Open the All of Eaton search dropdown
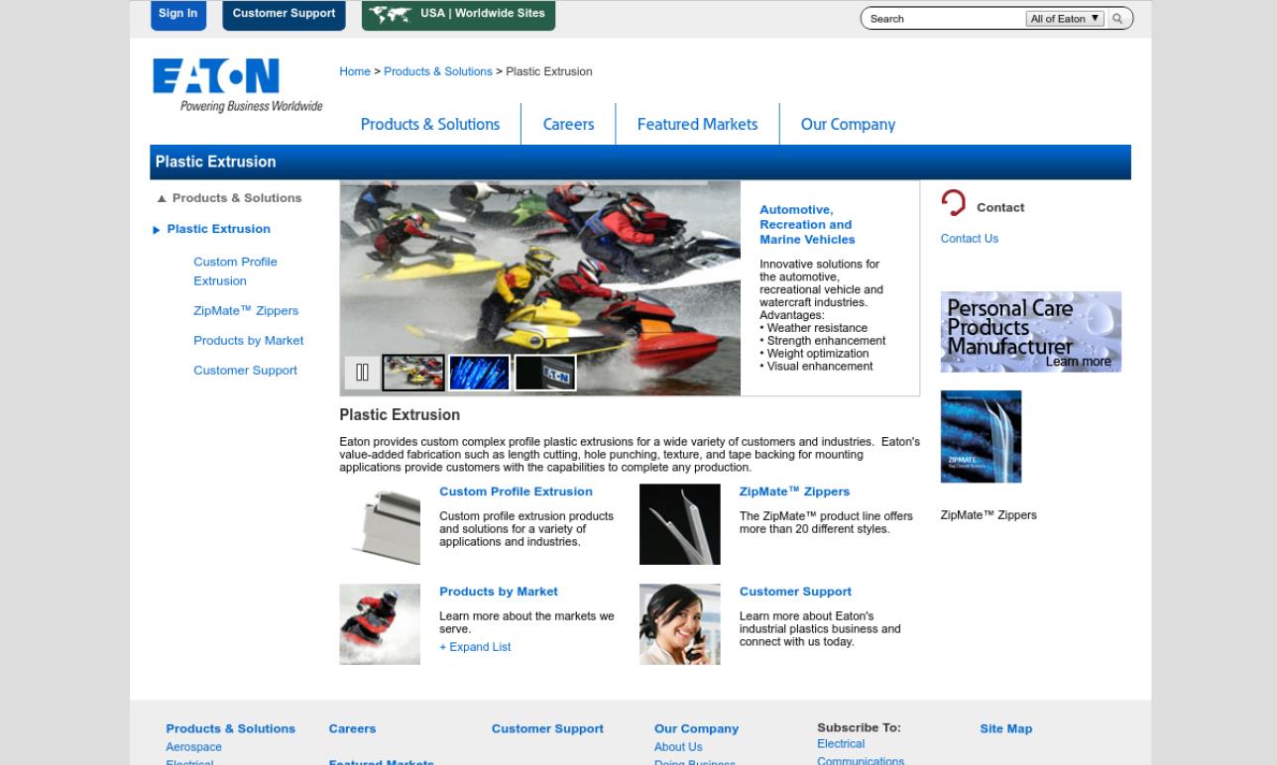1277x765 pixels. pos(1064,18)
